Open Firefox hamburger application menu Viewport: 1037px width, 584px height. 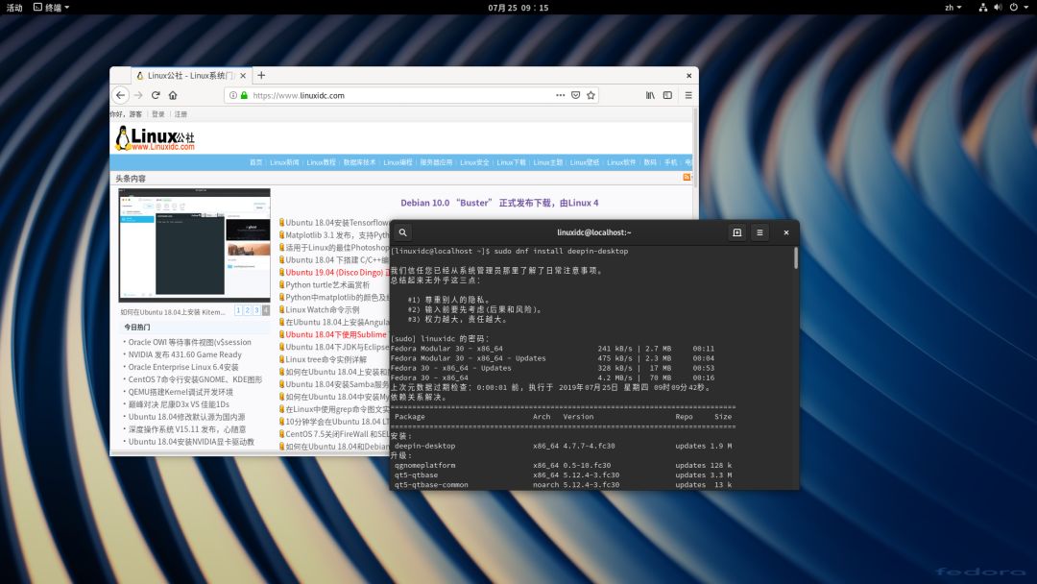pos(687,95)
